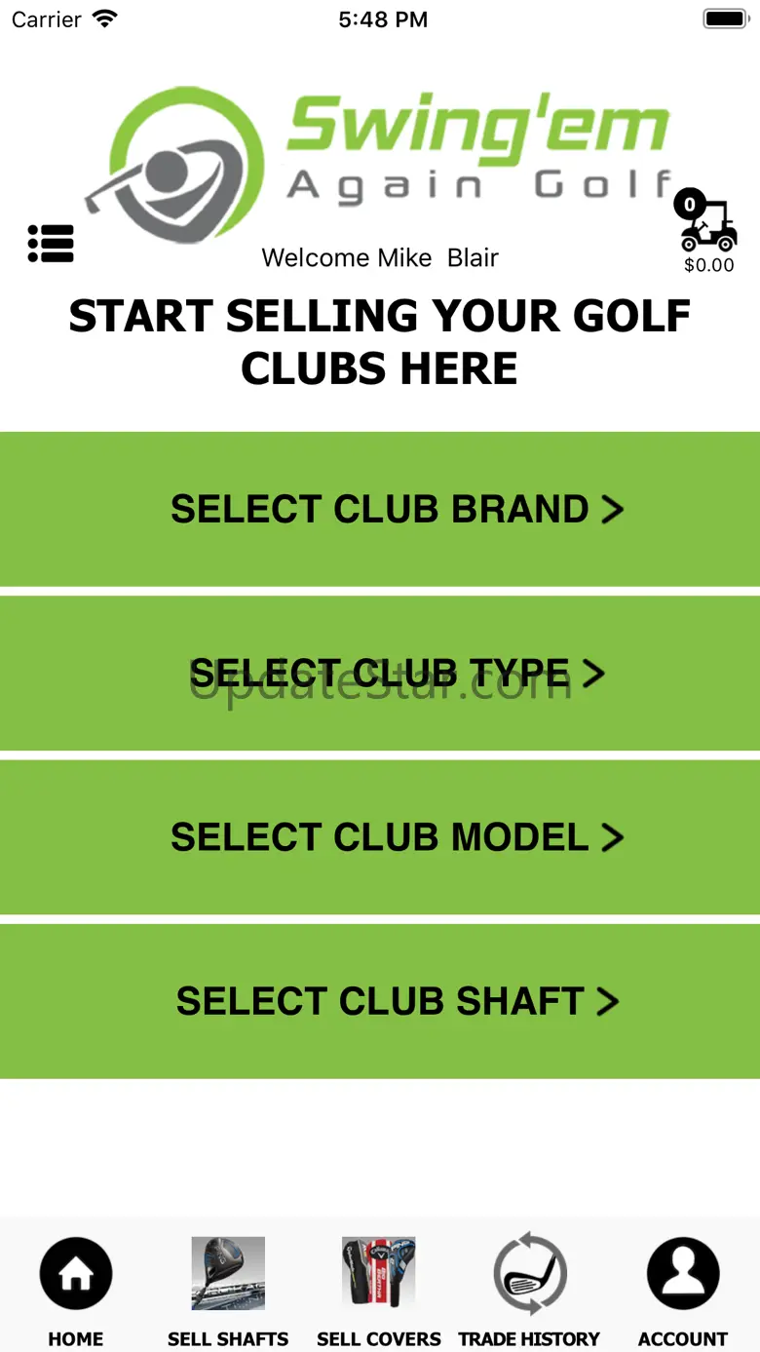Switch to the TRADE HISTORY tab label

tap(529, 1338)
